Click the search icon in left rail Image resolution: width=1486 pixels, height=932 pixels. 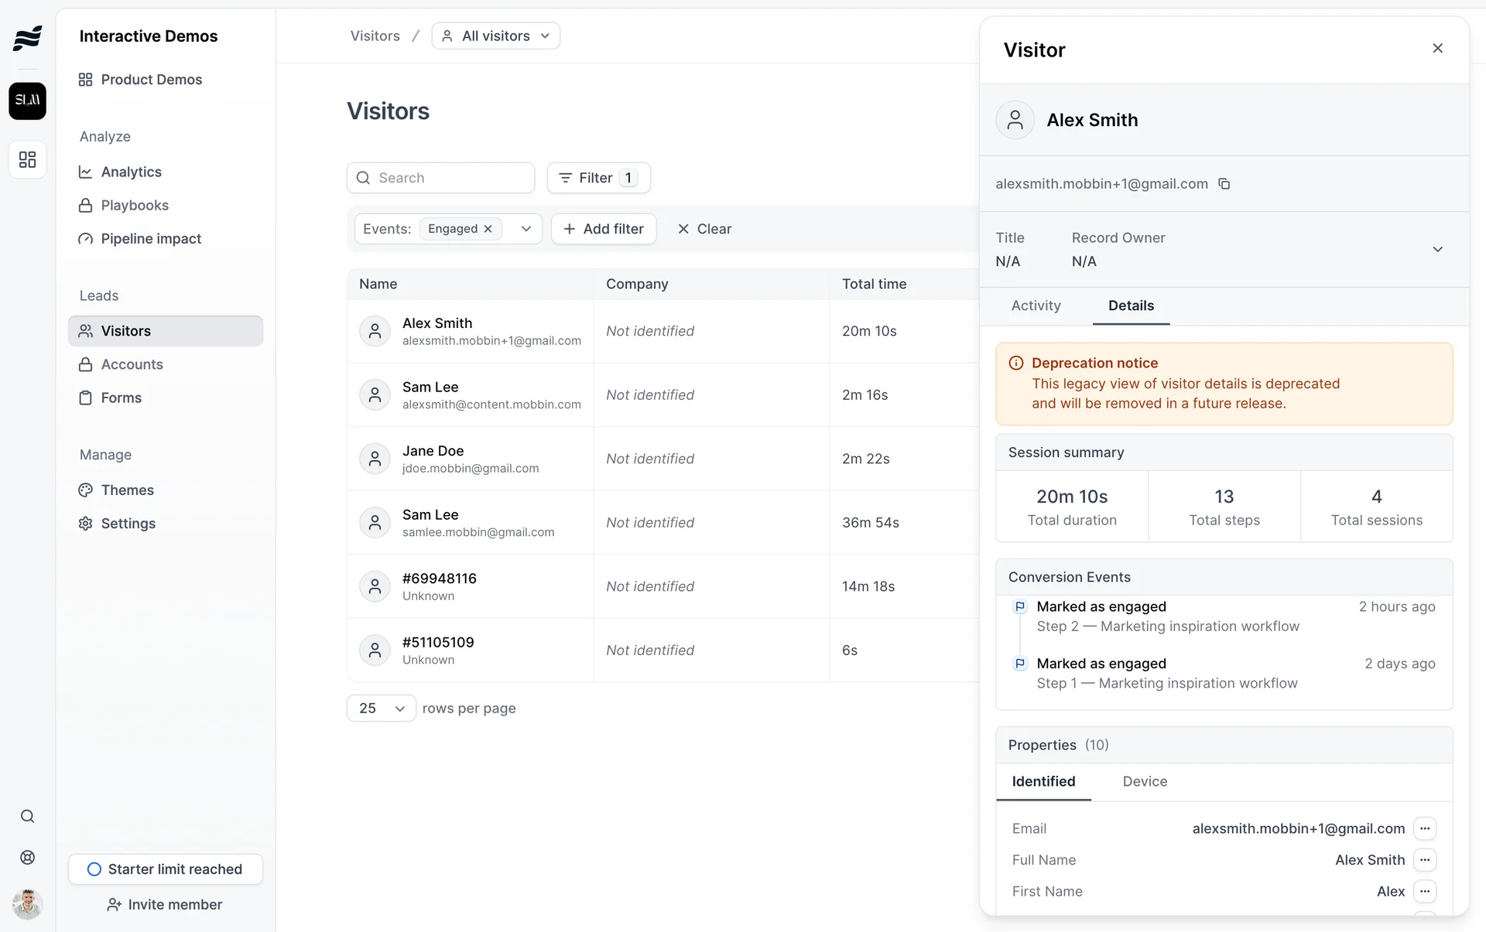click(x=27, y=817)
